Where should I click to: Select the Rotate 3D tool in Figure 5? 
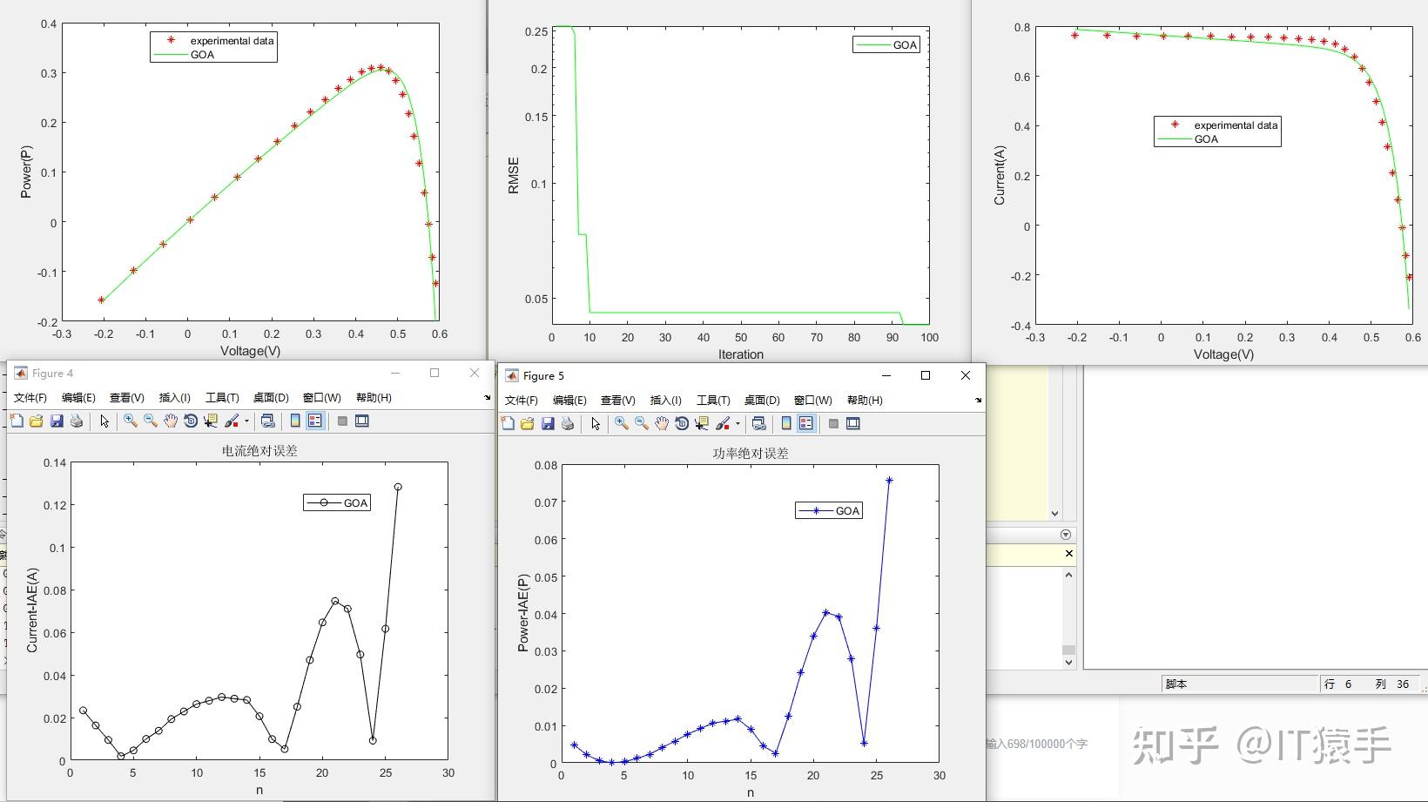[x=682, y=424]
